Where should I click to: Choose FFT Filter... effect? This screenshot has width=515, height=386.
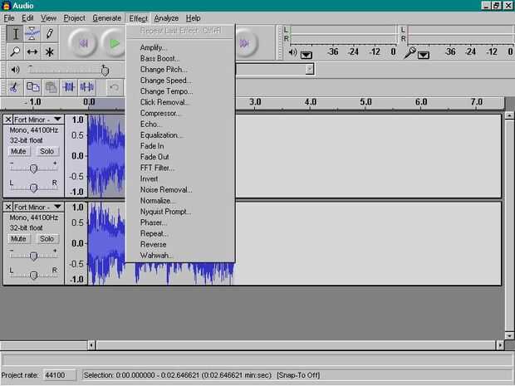(180, 168)
